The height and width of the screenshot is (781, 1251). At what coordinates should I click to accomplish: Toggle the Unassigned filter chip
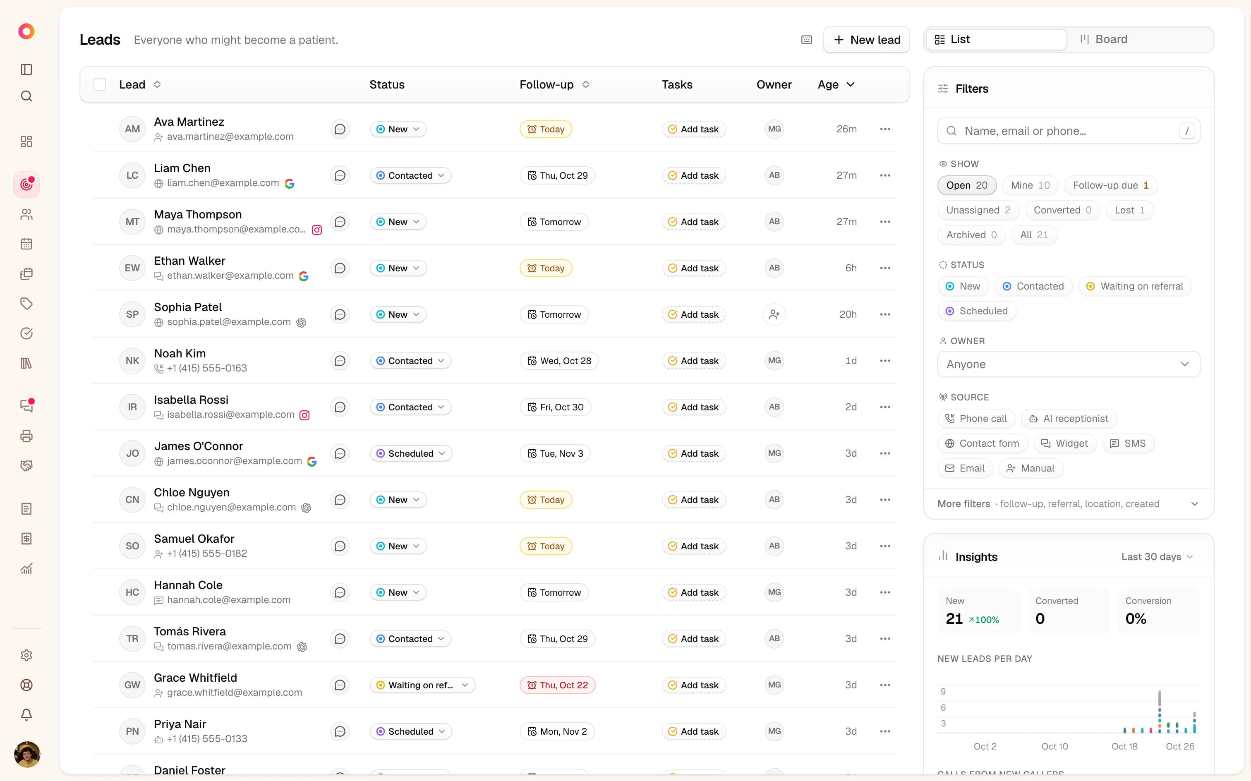point(978,210)
